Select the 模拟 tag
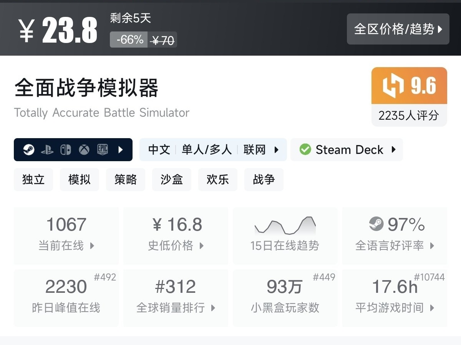 coord(80,180)
